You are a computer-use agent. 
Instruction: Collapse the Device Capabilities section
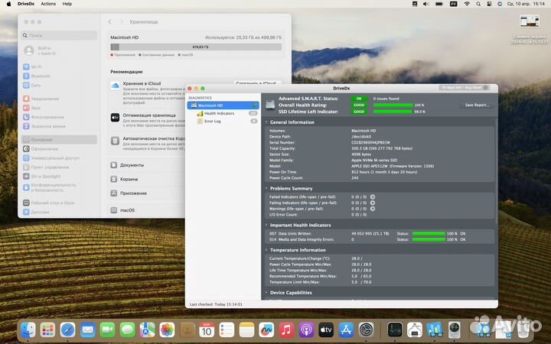266,292
